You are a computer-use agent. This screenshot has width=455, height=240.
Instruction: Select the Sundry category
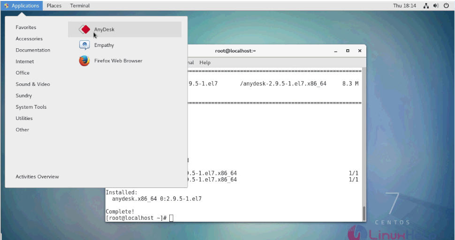point(23,95)
